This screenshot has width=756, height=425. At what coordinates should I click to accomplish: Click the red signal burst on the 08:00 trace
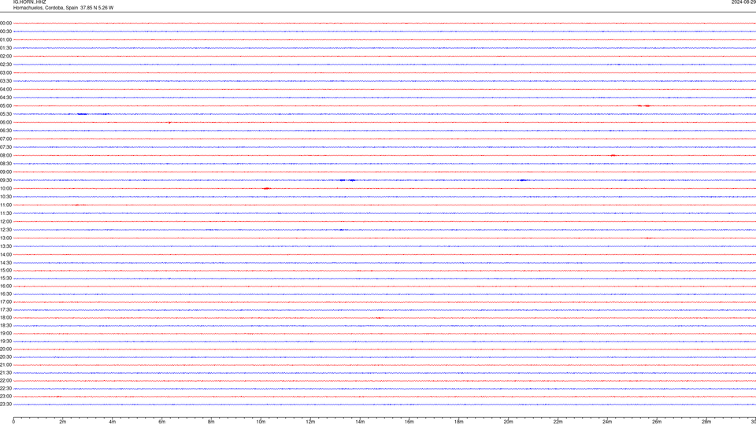[x=613, y=156]
